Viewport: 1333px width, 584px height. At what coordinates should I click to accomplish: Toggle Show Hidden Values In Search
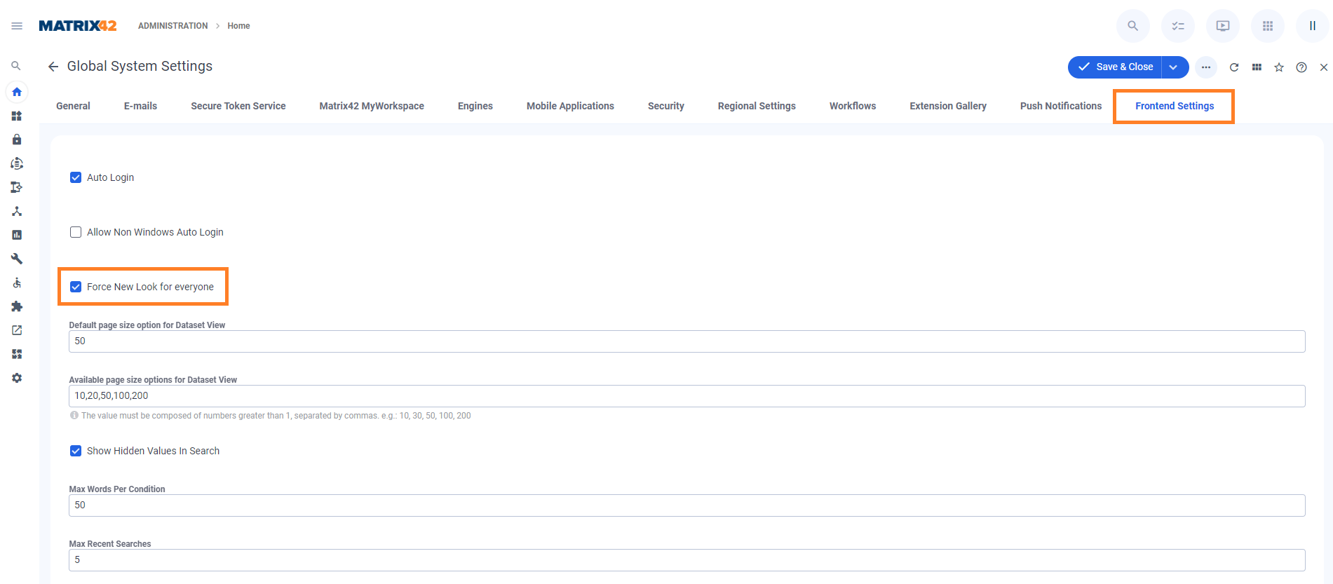click(76, 451)
